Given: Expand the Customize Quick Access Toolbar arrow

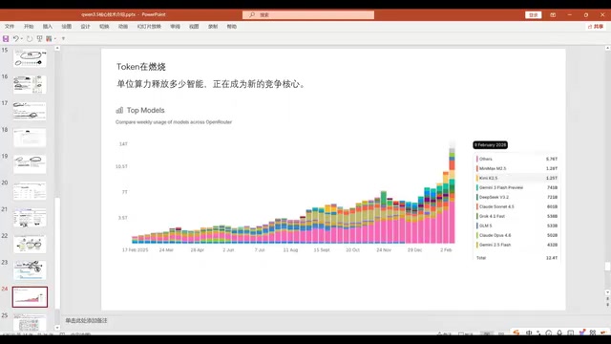Looking at the screenshot, I should point(63,38).
